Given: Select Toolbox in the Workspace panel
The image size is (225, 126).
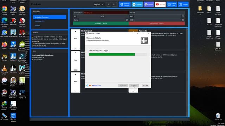Looking at the screenshot, I should (38, 26).
